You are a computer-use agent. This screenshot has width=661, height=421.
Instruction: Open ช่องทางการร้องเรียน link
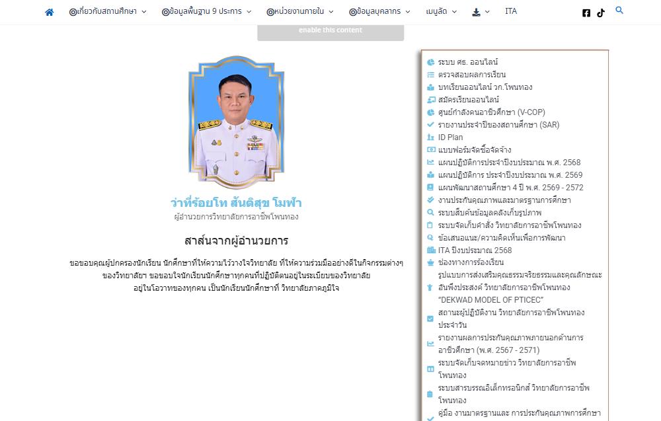point(471,262)
